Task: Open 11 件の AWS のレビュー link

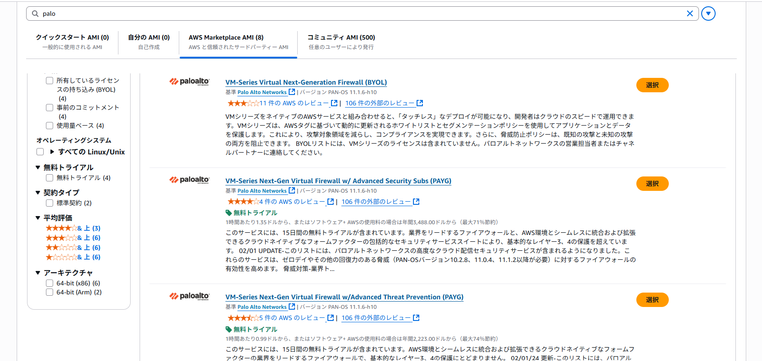Action: coord(294,103)
